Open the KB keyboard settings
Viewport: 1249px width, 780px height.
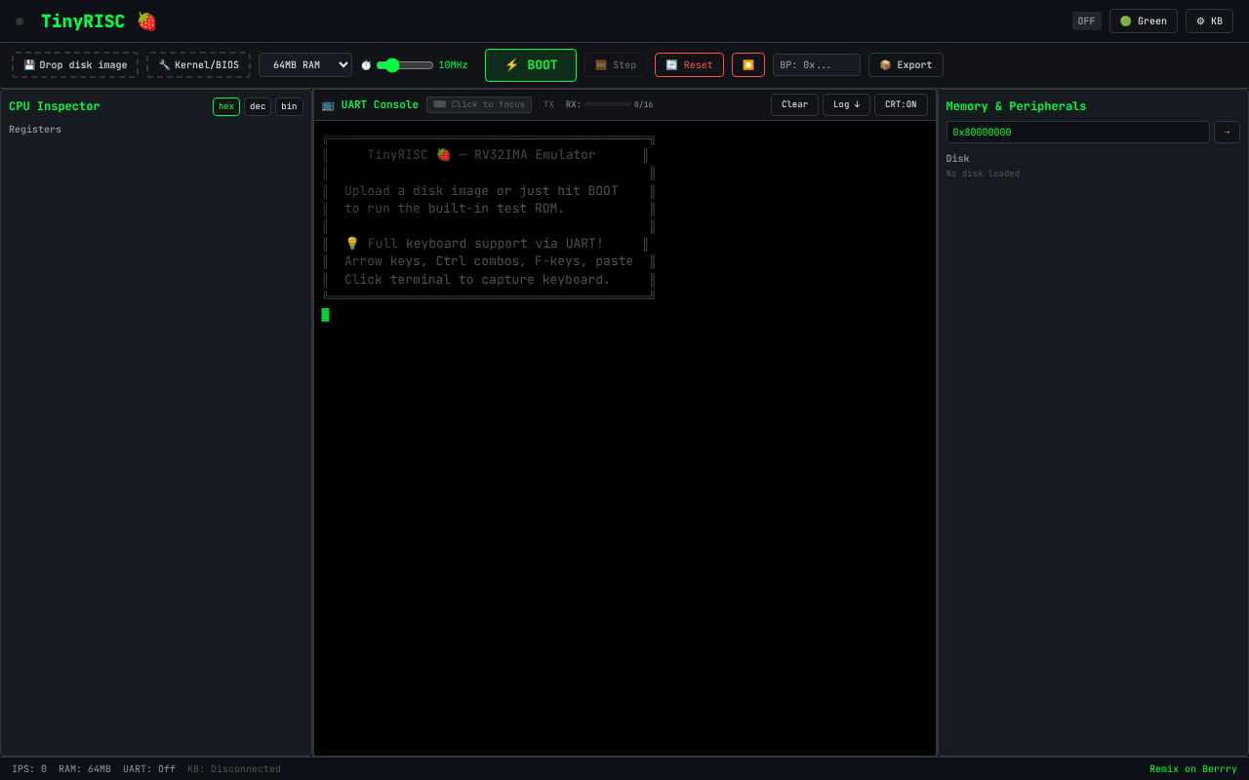coord(1209,21)
